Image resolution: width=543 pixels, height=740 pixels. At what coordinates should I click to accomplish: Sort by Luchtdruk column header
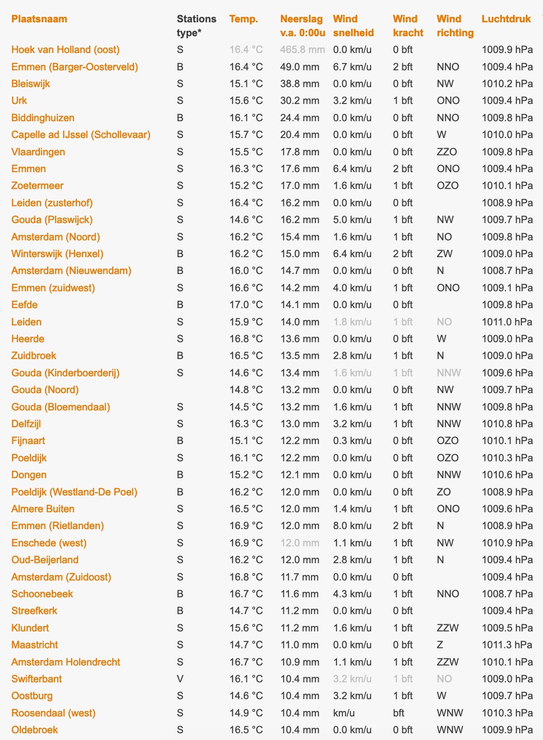[506, 19]
